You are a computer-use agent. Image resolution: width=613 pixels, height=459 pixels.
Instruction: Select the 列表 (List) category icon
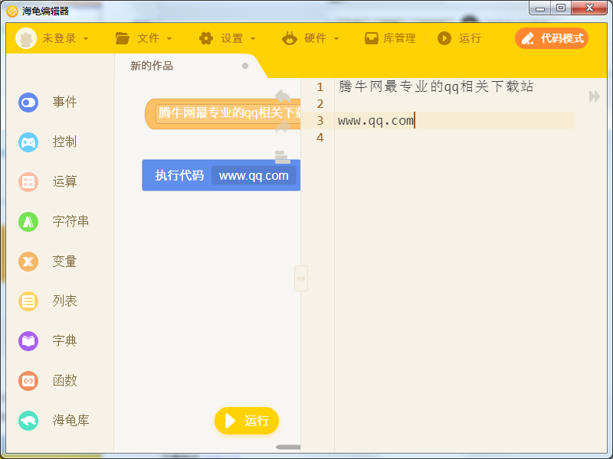[x=28, y=301]
